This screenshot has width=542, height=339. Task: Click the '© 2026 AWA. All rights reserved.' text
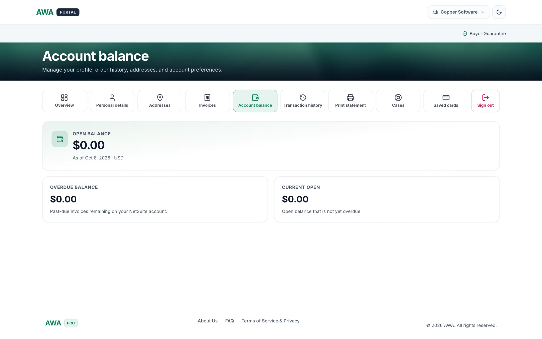(x=461, y=325)
